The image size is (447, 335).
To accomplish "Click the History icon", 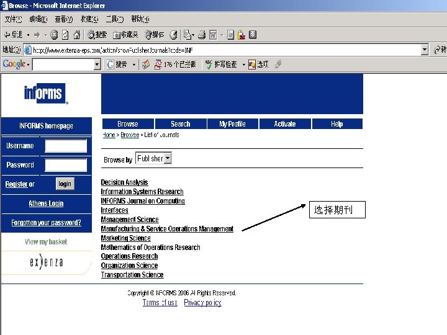I will pyautogui.click(x=173, y=35).
